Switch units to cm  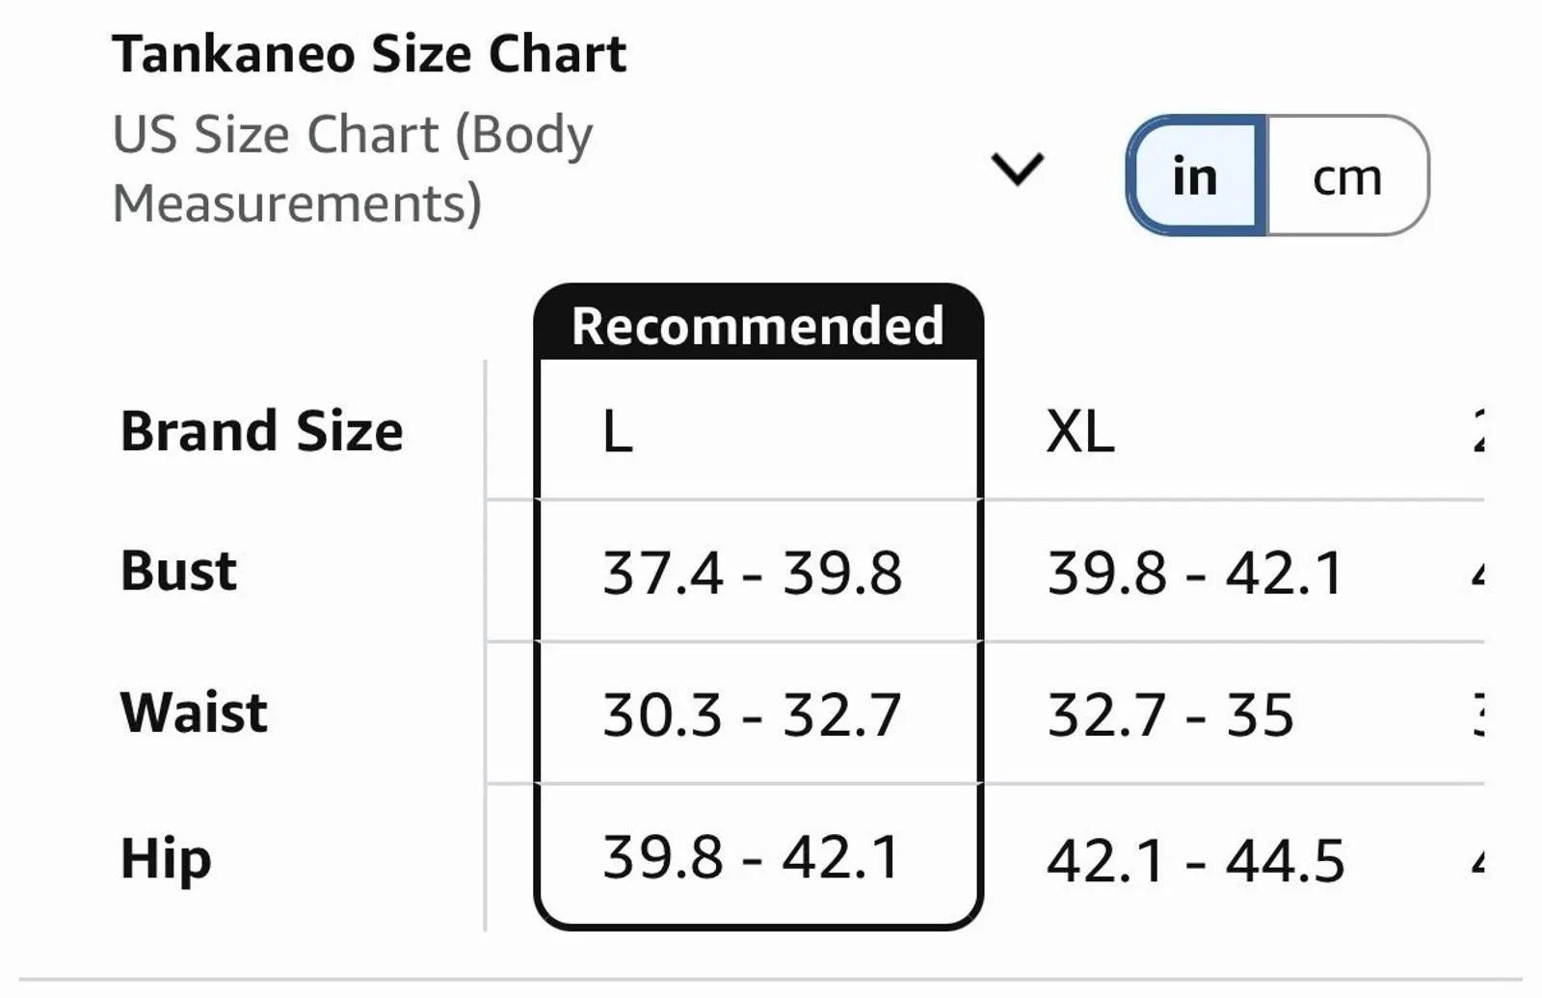1347,175
